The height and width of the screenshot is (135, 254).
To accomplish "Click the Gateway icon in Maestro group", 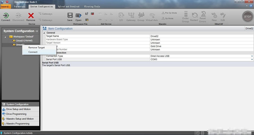I will [131, 15].
